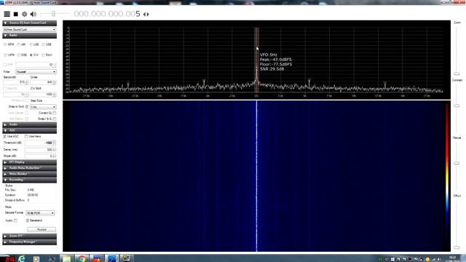Open the media player taskbar icon
This screenshot has height=262, width=466.
coord(36,259)
